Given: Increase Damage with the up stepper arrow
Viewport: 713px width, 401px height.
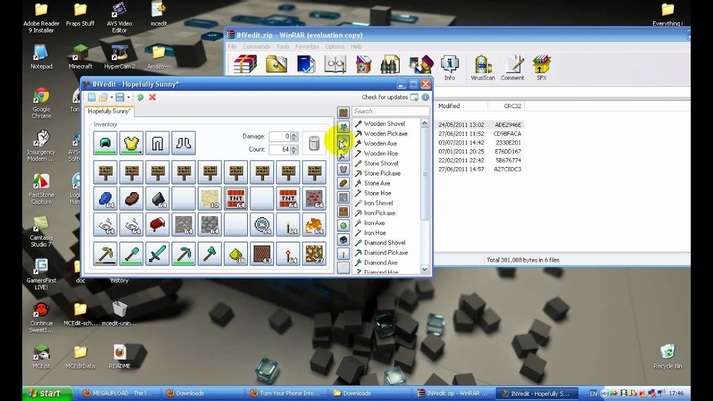Looking at the screenshot, I should pyautogui.click(x=294, y=134).
